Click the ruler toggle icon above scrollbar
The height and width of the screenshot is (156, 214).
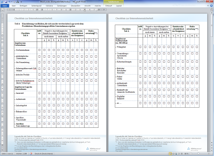pyautogui.click(x=212, y=10)
